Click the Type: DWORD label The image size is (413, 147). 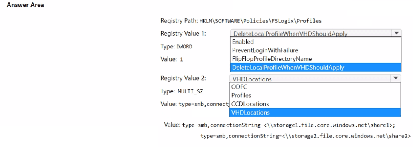[x=176, y=47]
